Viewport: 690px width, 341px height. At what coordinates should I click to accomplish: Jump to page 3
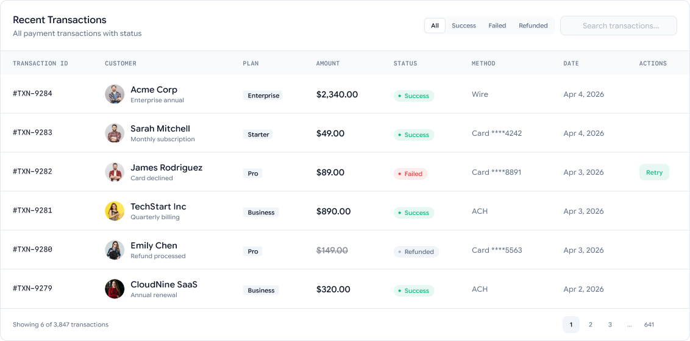coord(610,325)
